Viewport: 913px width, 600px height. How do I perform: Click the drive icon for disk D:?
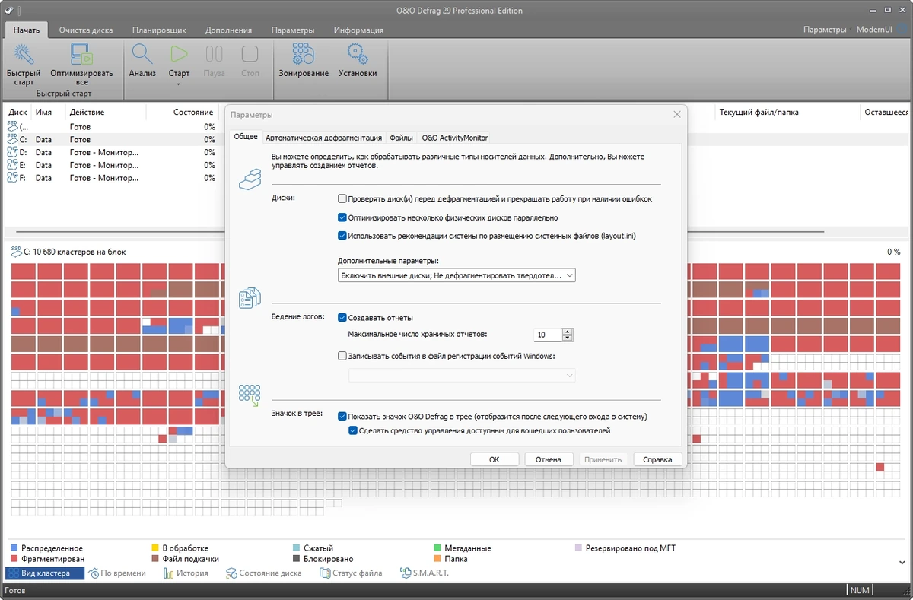click(13, 152)
